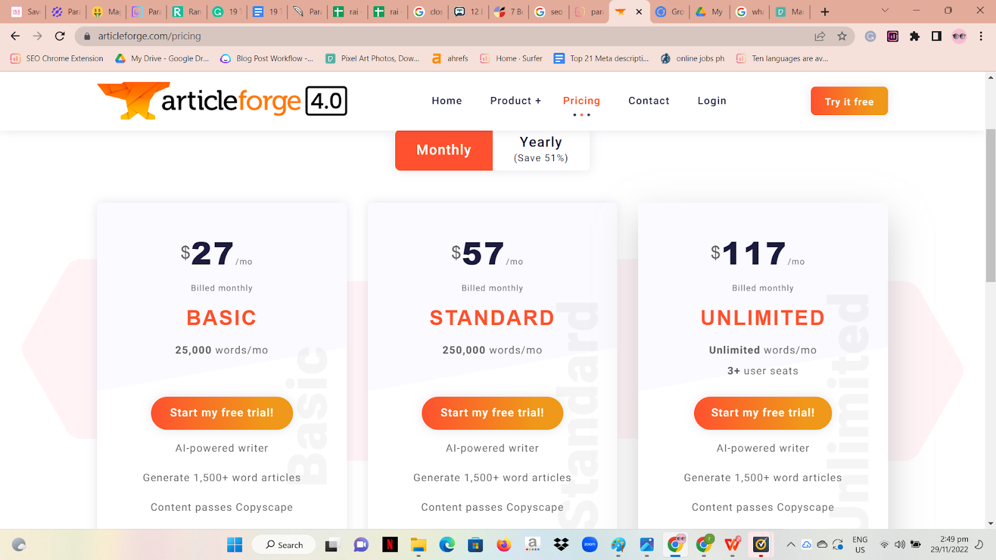Open the ahrefs bookmark

coord(450,58)
